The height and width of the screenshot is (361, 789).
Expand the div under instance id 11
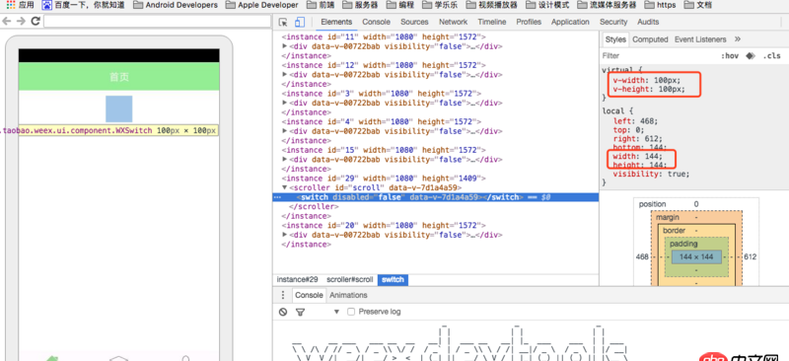(x=285, y=46)
